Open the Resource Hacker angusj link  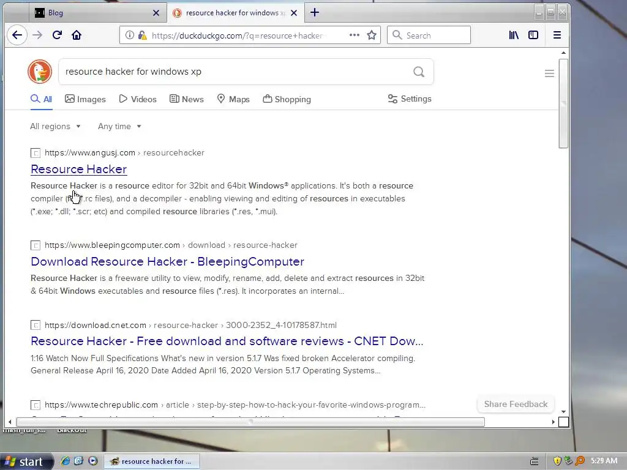click(x=79, y=169)
